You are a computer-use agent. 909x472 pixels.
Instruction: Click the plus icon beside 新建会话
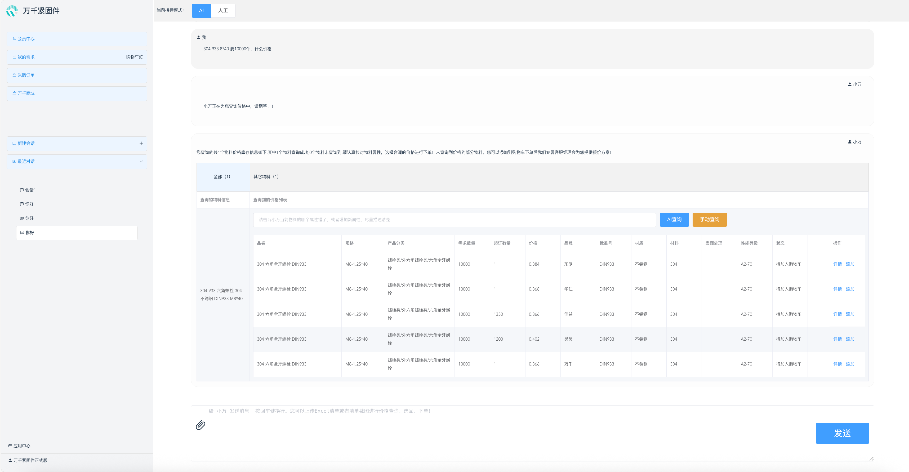[x=141, y=143]
